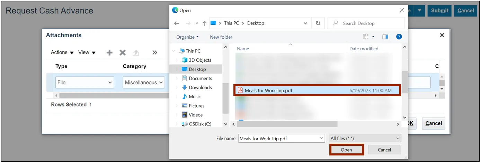Click the Back arrow in Open dialog
Image resolution: width=480 pixels, height=162 pixels.
click(x=177, y=23)
